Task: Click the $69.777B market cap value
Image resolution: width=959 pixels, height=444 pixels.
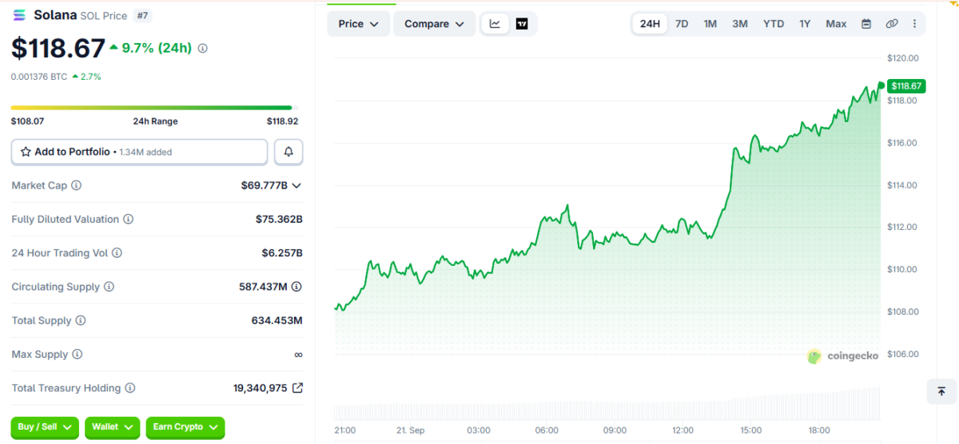Action: click(x=265, y=185)
